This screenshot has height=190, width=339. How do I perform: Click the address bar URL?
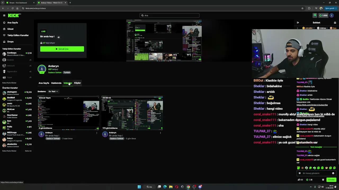pyautogui.click(x=36, y=8)
